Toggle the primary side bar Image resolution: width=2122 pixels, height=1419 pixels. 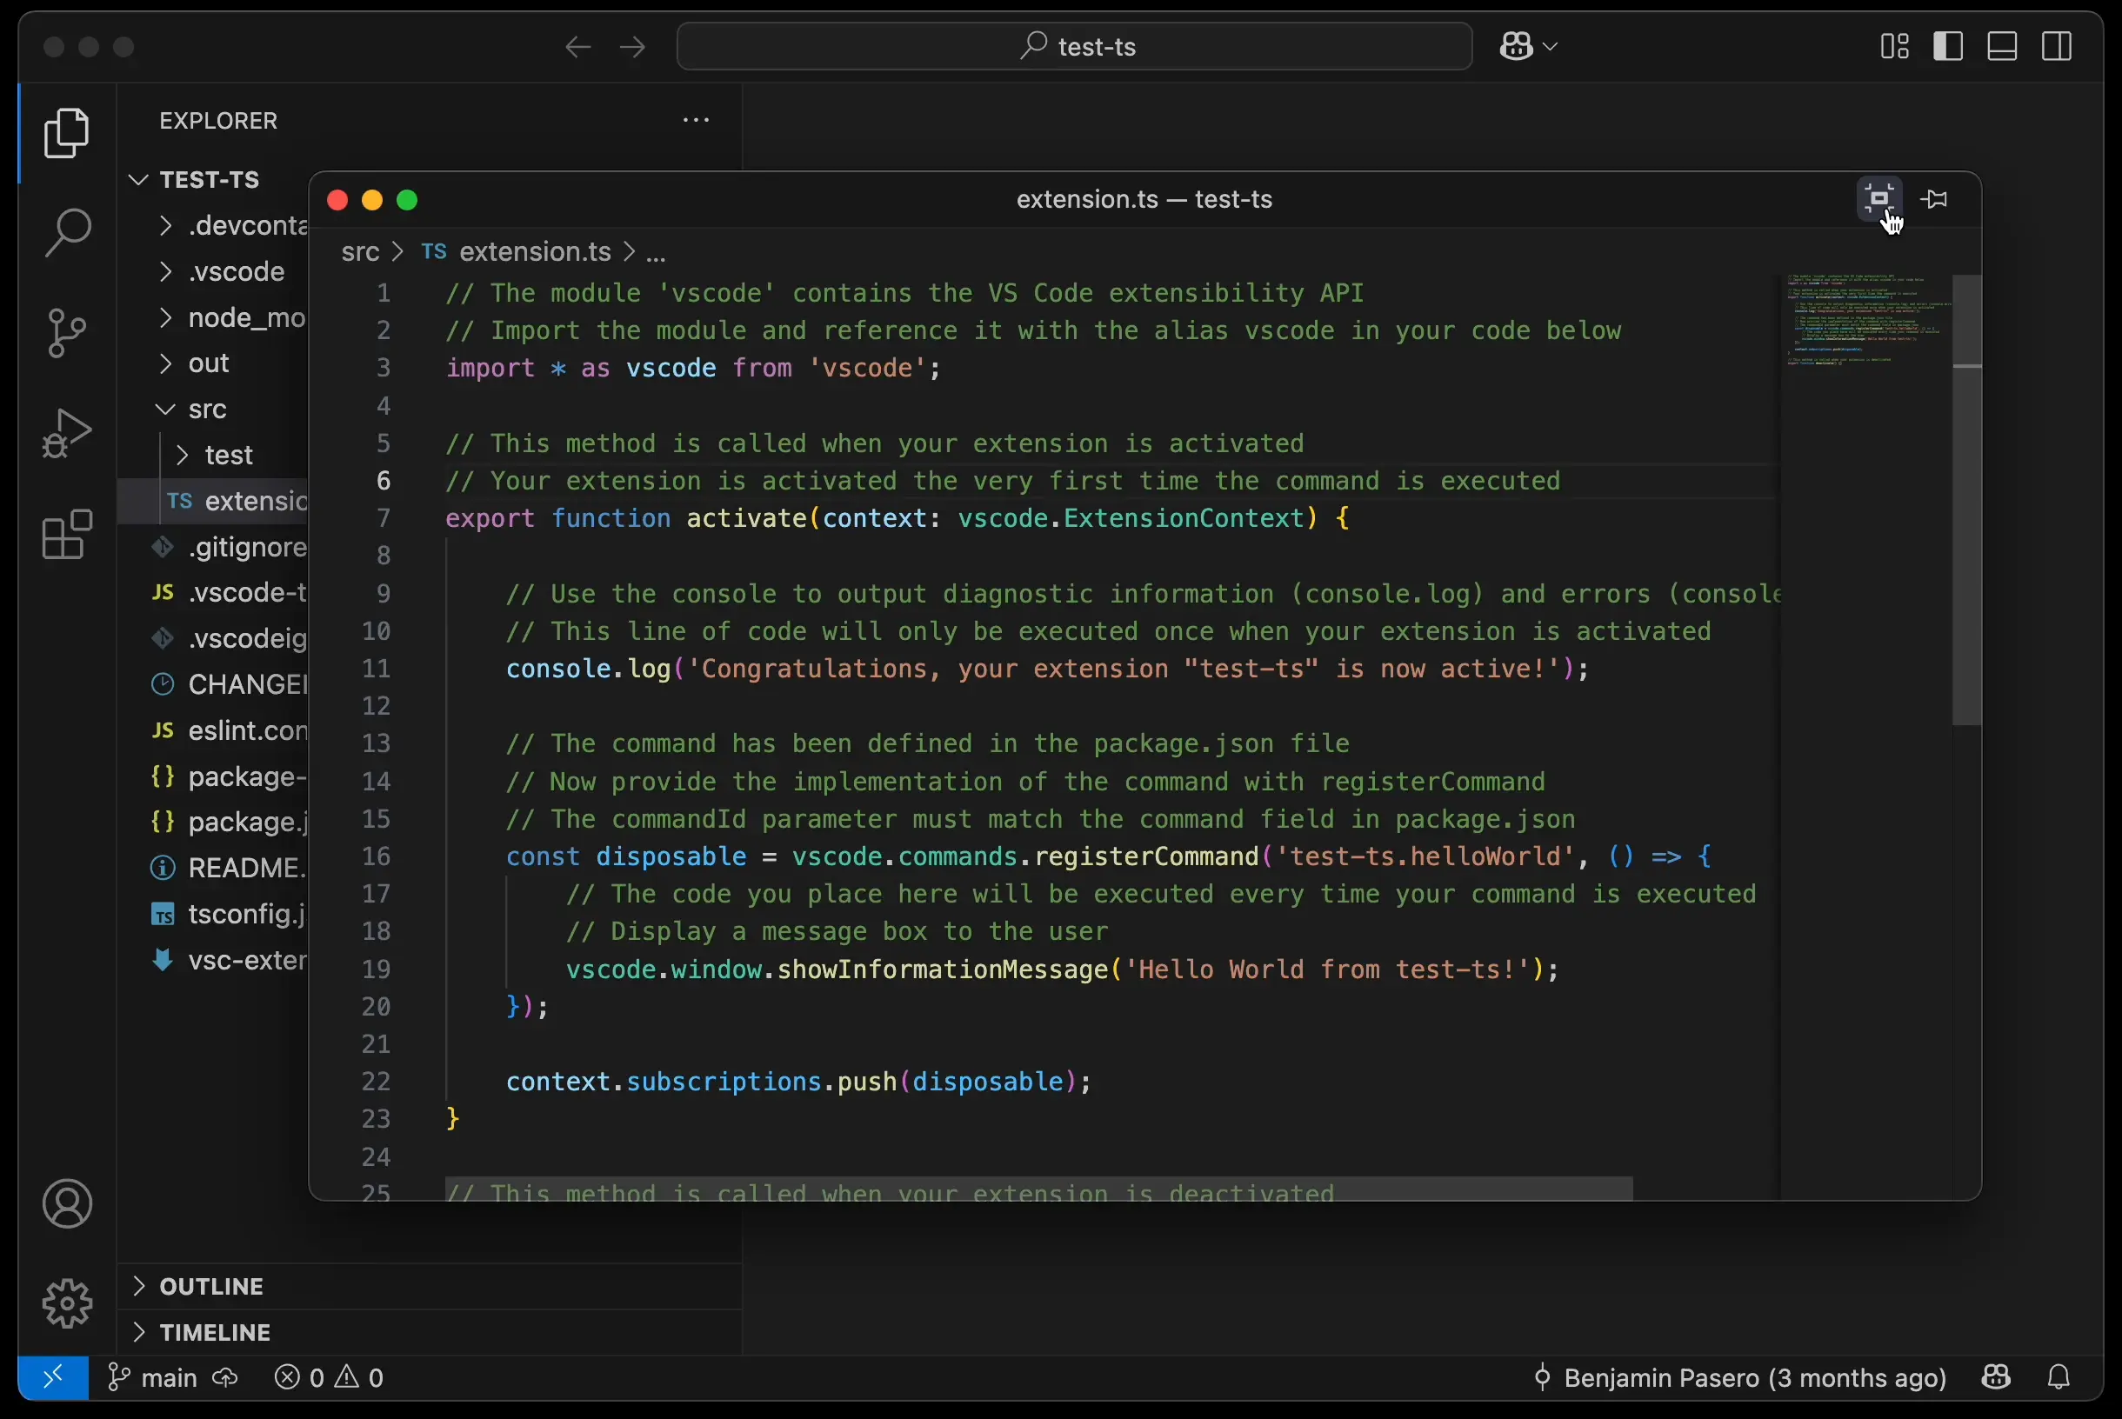(1948, 45)
